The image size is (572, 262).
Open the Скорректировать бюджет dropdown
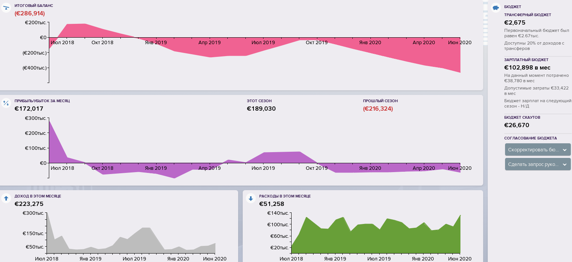(537, 150)
